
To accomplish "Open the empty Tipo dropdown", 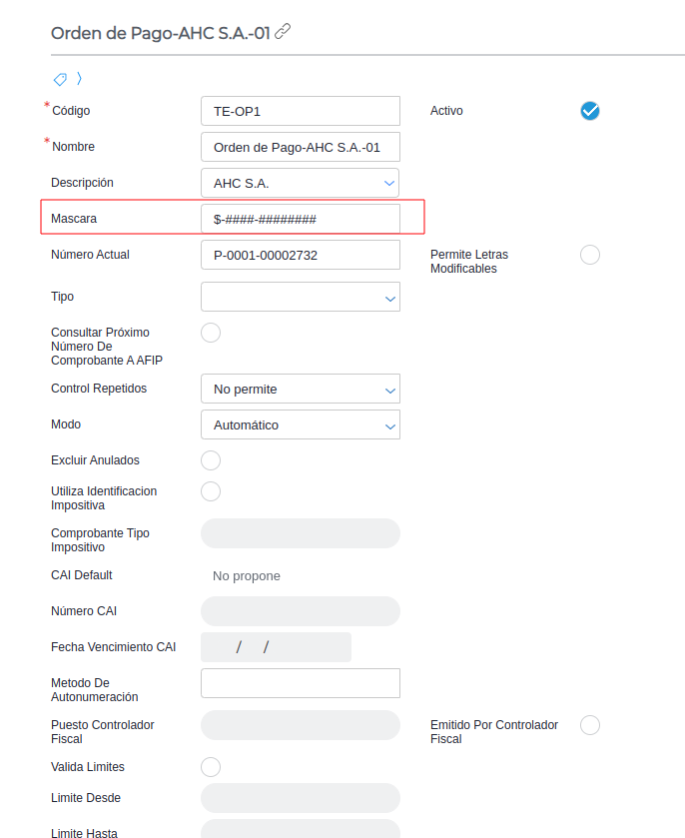I will coord(301,297).
